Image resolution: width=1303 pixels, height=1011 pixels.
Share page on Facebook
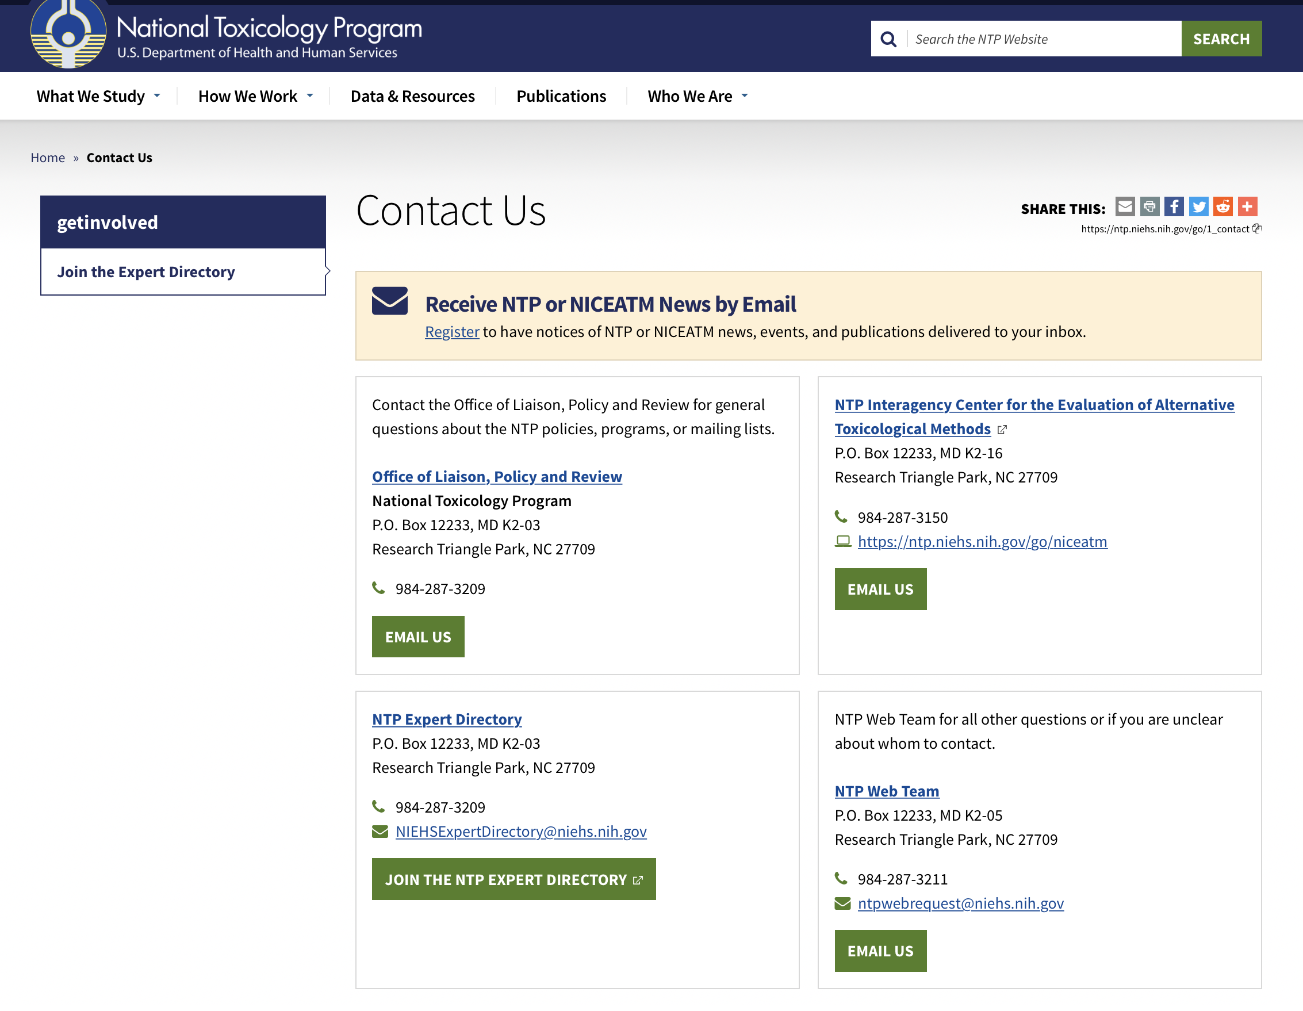(1174, 207)
